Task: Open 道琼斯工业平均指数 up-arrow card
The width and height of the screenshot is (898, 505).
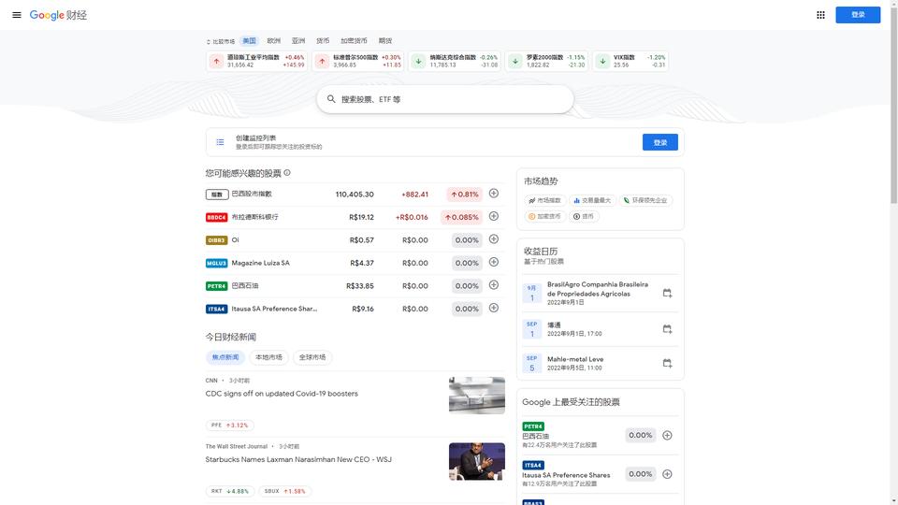Action: coord(256,61)
